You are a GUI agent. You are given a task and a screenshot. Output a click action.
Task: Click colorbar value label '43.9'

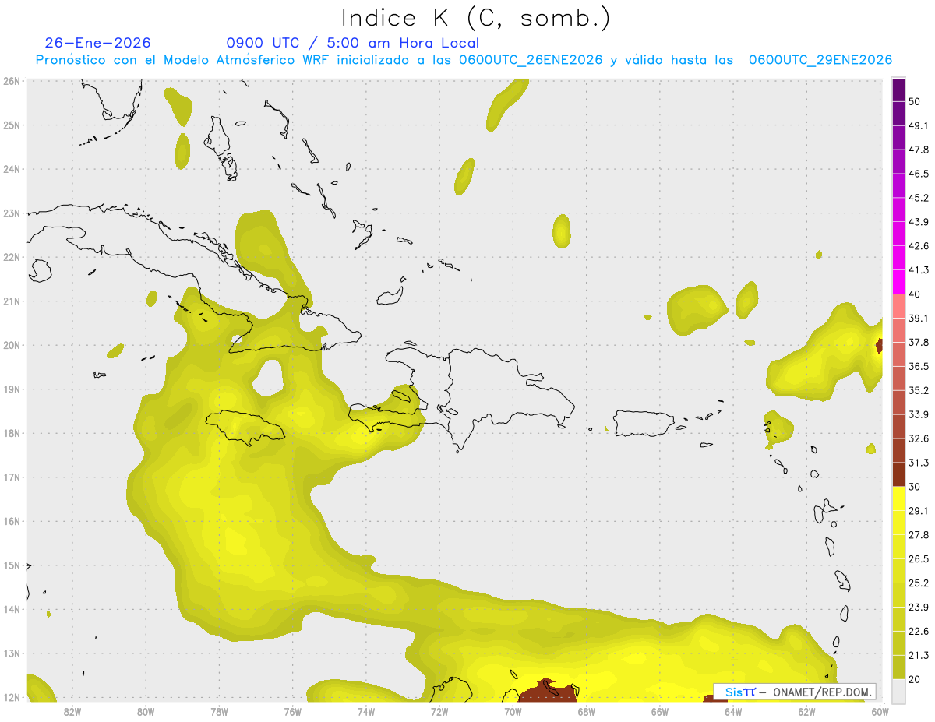[918, 222]
